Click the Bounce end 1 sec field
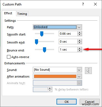102x107 pixels. 68,50
